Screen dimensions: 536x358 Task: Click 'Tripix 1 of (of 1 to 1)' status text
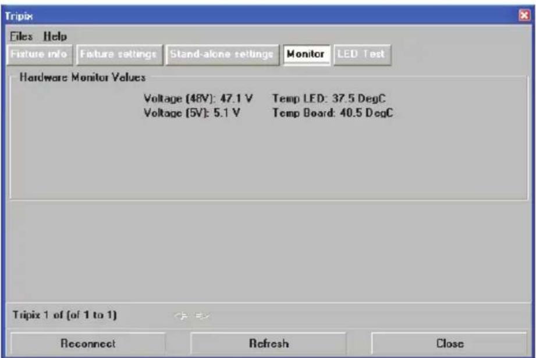pyautogui.click(x=65, y=315)
